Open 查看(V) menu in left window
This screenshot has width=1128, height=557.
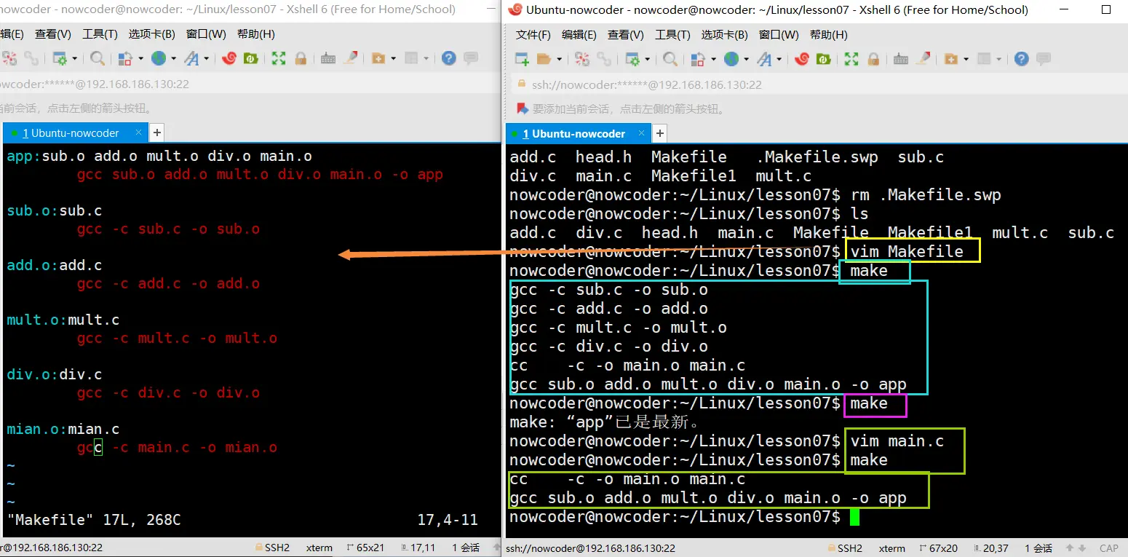point(53,35)
